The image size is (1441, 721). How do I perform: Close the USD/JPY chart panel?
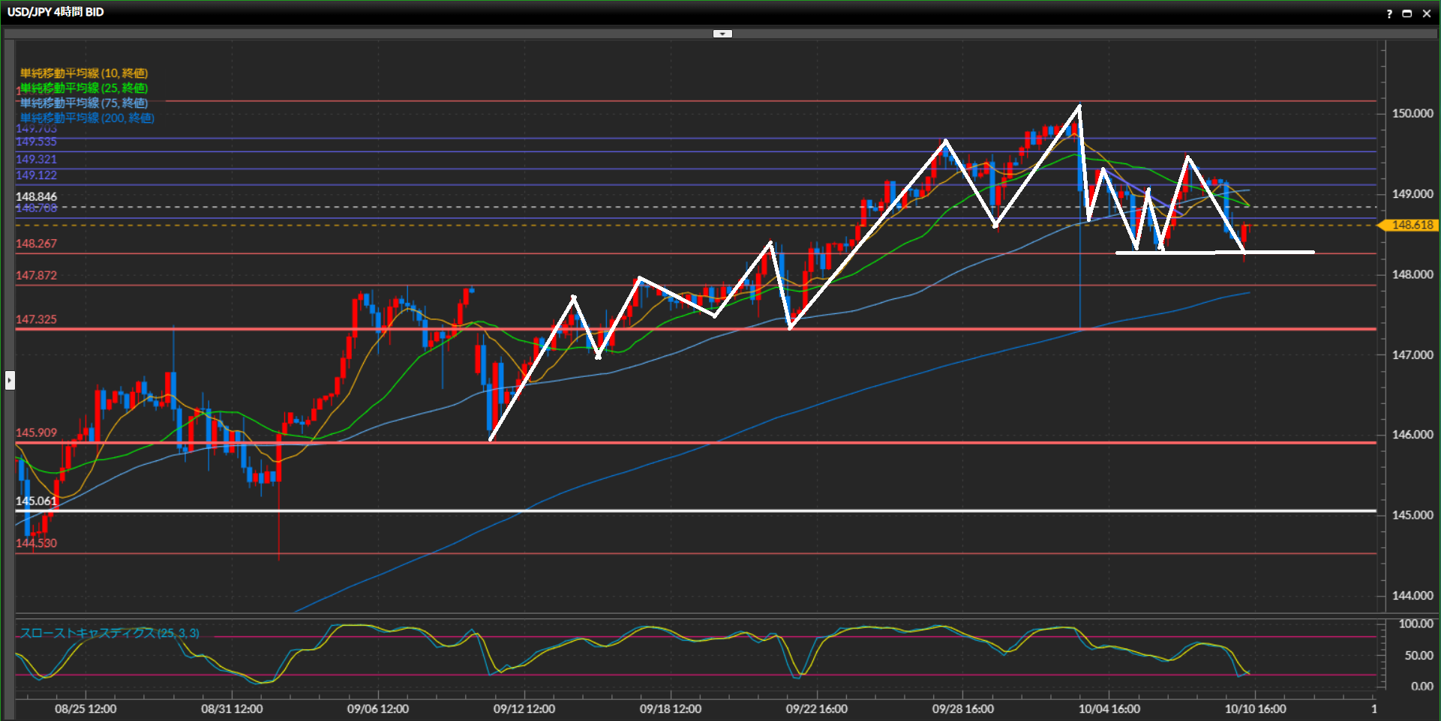coord(1427,13)
